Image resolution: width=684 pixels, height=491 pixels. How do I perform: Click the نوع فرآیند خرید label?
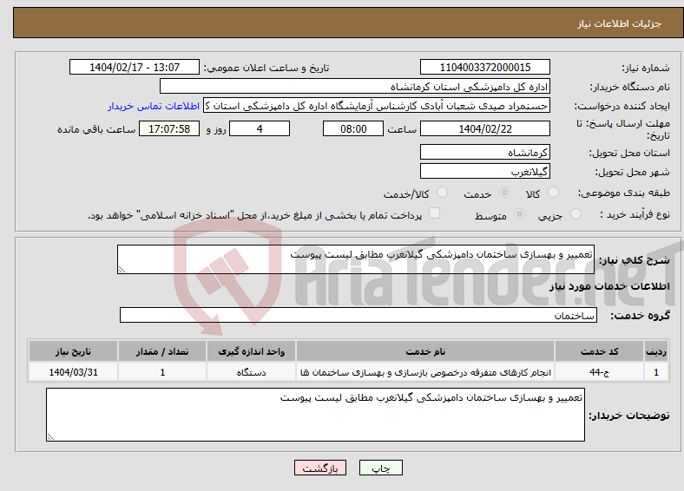click(x=635, y=214)
